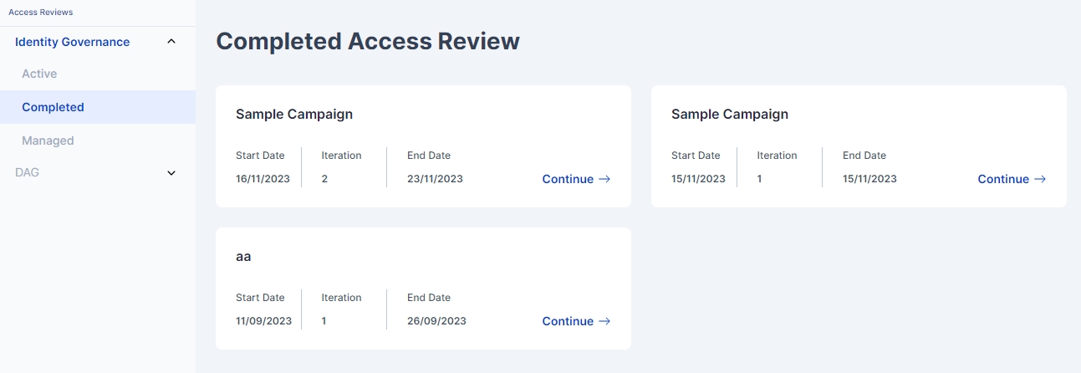
Task: Click the 26/09/2023 end date value
Action: 436,321
